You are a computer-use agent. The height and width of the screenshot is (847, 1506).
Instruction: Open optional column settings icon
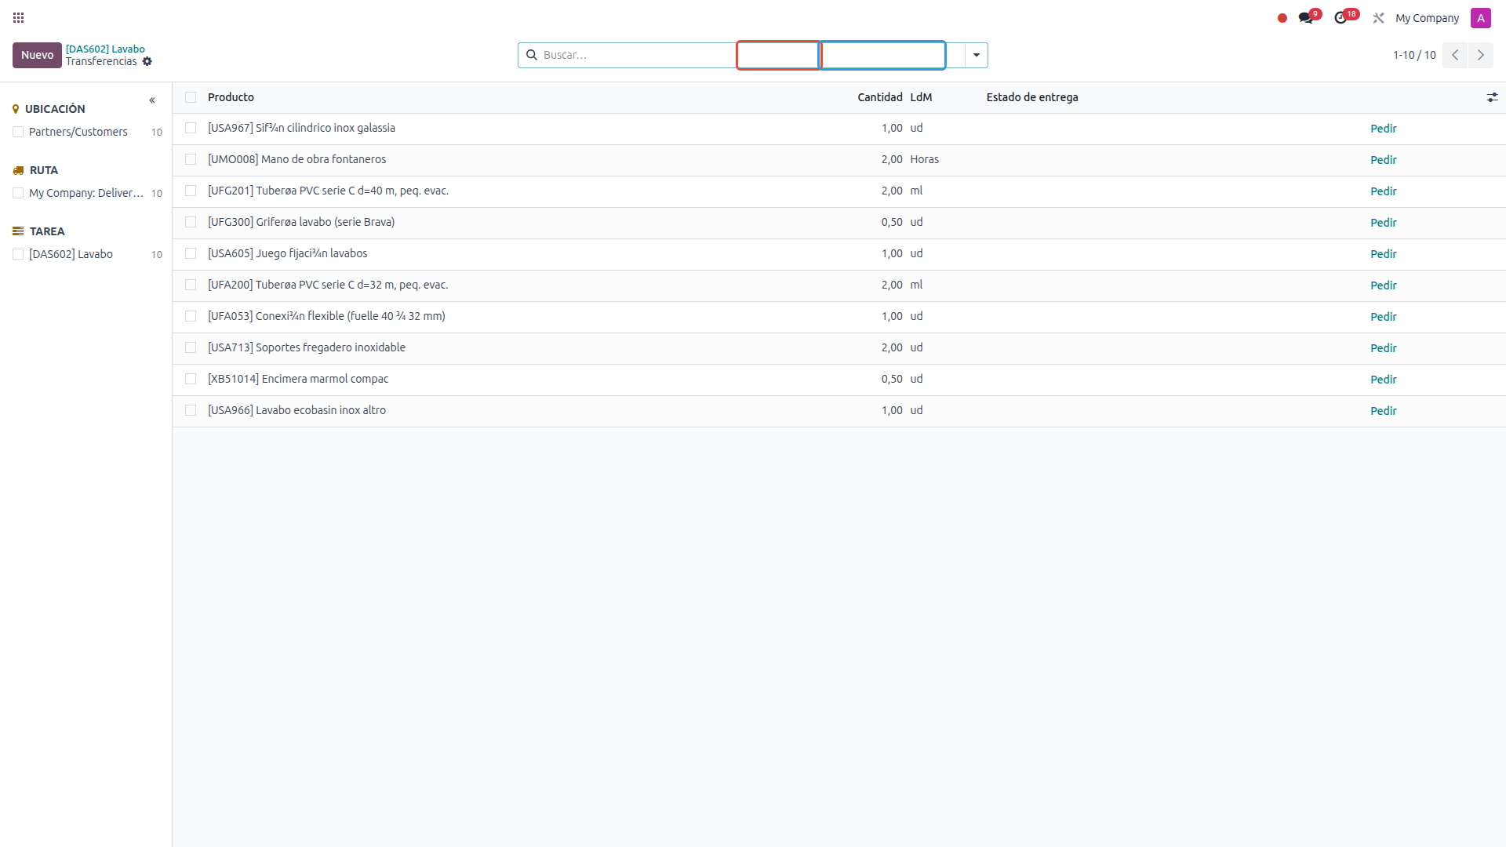tap(1492, 97)
